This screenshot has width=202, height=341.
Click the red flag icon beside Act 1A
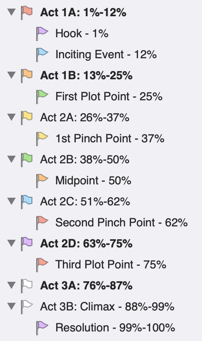tap(27, 12)
